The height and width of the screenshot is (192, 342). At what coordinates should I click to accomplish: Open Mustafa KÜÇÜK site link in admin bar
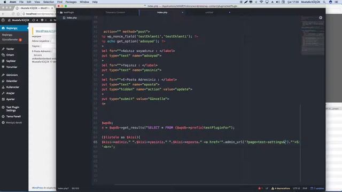(x=19, y=20)
